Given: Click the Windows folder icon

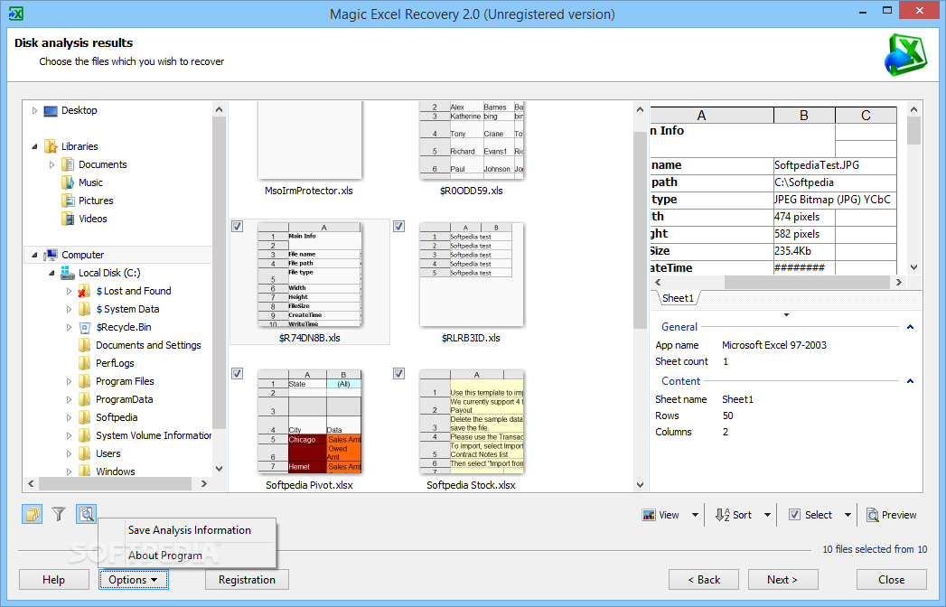Looking at the screenshot, I should point(84,472).
